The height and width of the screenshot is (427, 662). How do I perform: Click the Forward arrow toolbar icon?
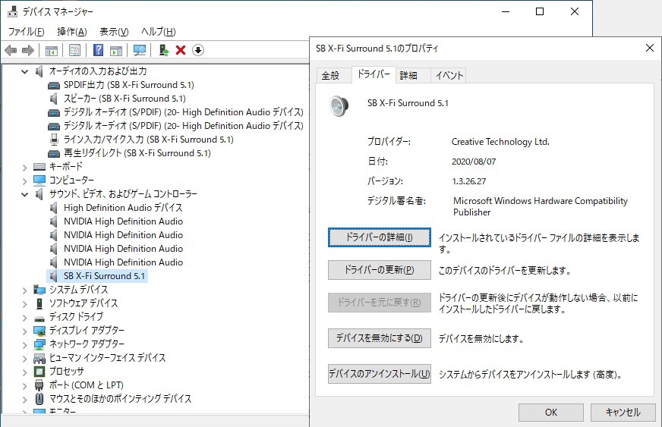28,50
